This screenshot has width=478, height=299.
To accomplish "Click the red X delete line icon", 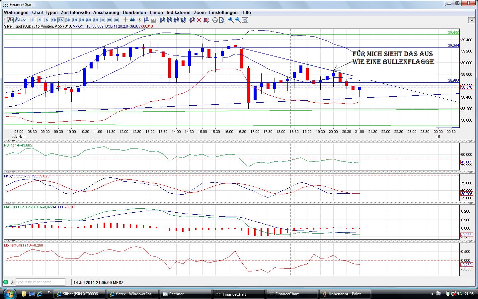I will [199, 20].
